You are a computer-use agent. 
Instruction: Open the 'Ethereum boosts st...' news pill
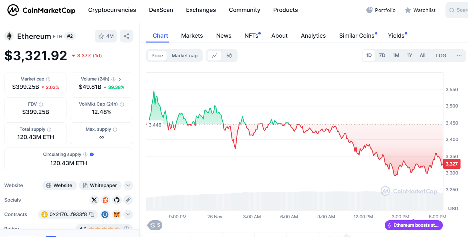pyautogui.click(x=413, y=225)
